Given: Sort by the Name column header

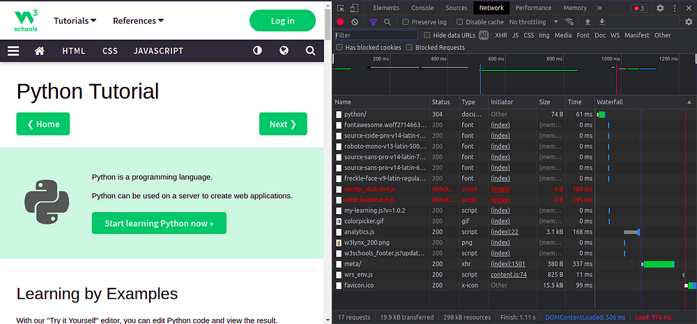Looking at the screenshot, I should tap(381, 102).
